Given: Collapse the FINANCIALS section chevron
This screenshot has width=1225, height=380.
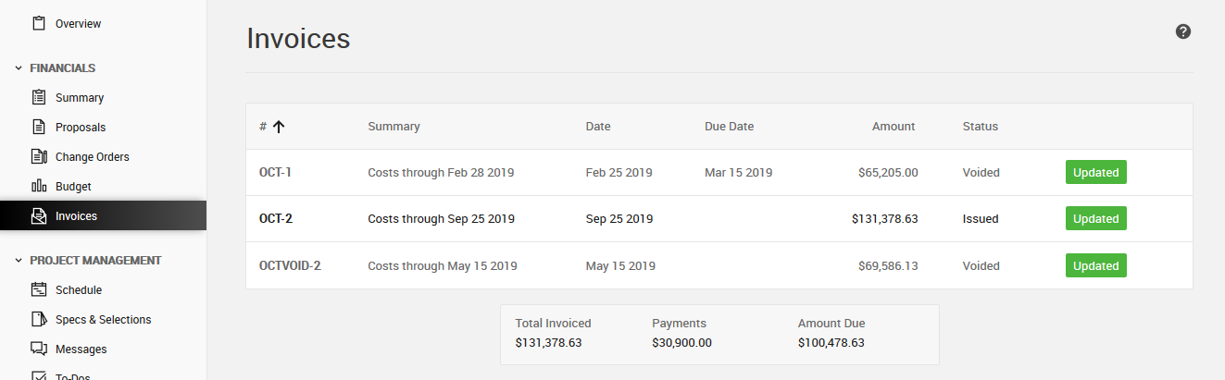Looking at the screenshot, I should click(19, 68).
